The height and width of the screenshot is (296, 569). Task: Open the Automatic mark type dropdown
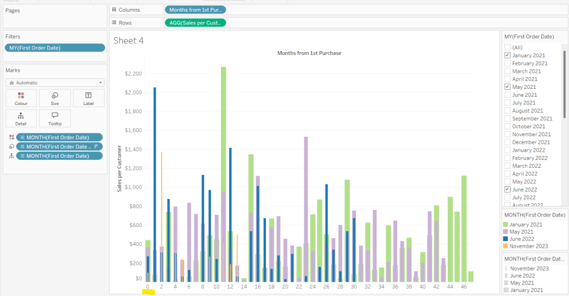(x=55, y=82)
